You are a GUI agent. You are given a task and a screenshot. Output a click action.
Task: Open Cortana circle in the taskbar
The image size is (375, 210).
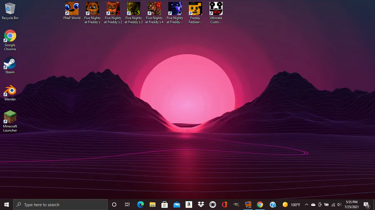[x=114, y=205]
